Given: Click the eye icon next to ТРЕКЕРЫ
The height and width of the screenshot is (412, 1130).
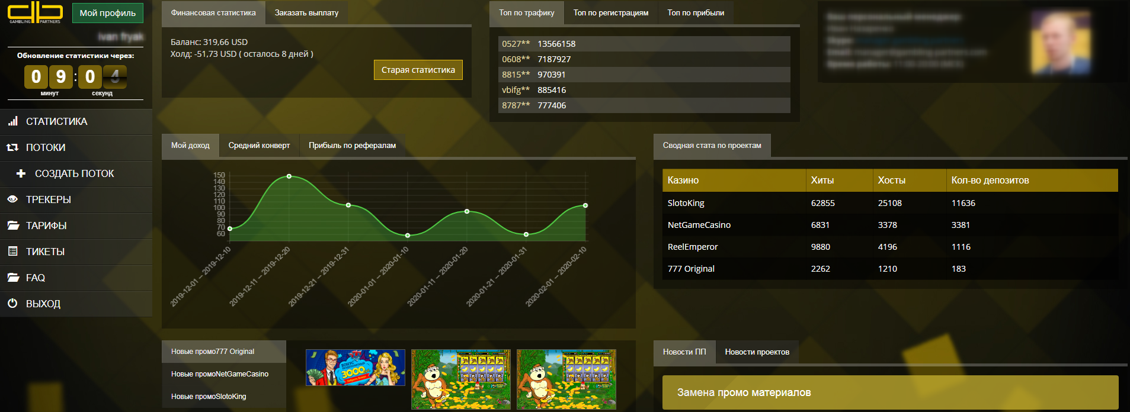Looking at the screenshot, I should click(12, 199).
